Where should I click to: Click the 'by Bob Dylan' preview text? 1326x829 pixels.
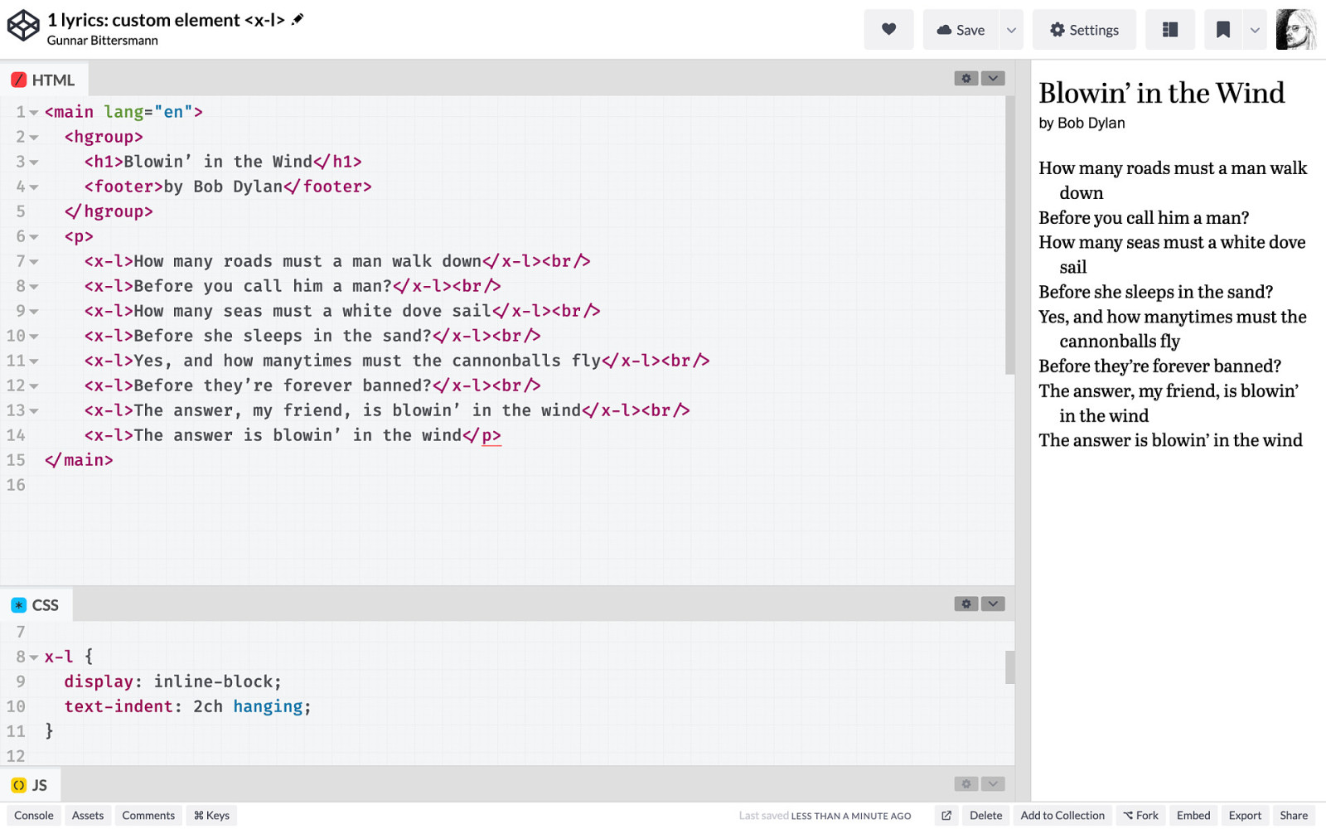pos(1082,123)
